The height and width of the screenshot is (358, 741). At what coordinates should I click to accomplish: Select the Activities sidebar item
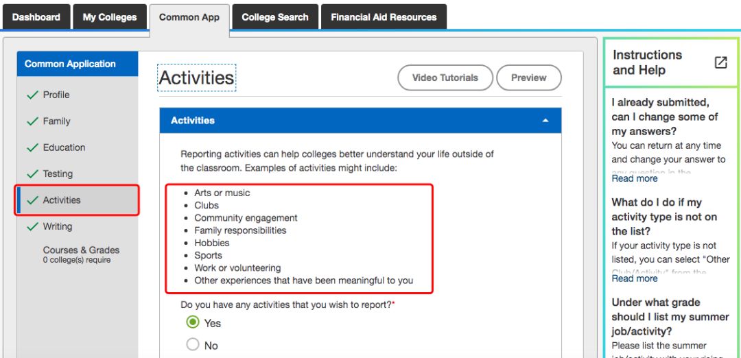point(78,200)
